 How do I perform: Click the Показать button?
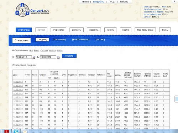(69, 56)
